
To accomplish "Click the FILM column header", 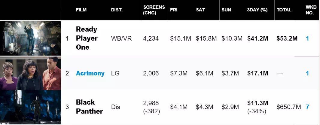I will [81, 10].
